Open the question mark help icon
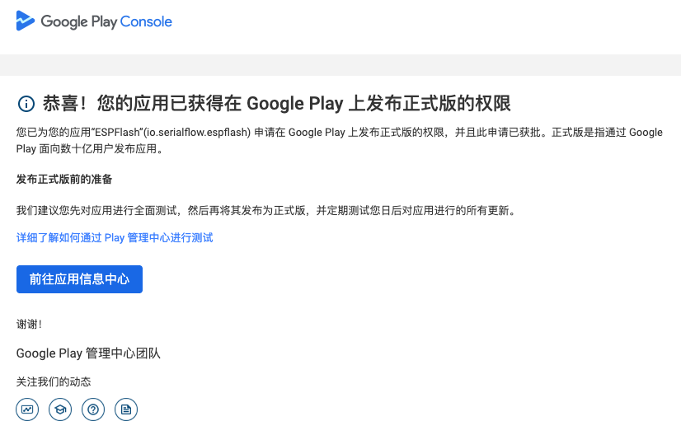 coord(93,409)
